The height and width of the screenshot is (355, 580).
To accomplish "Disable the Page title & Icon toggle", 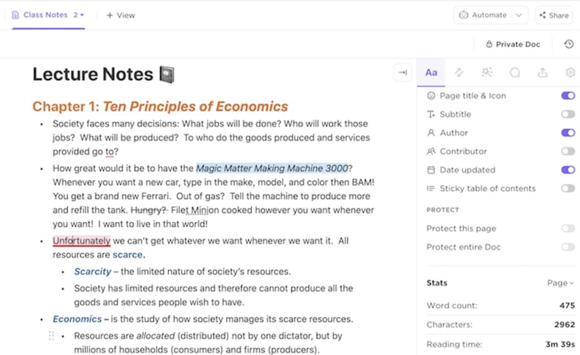I will 568,96.
